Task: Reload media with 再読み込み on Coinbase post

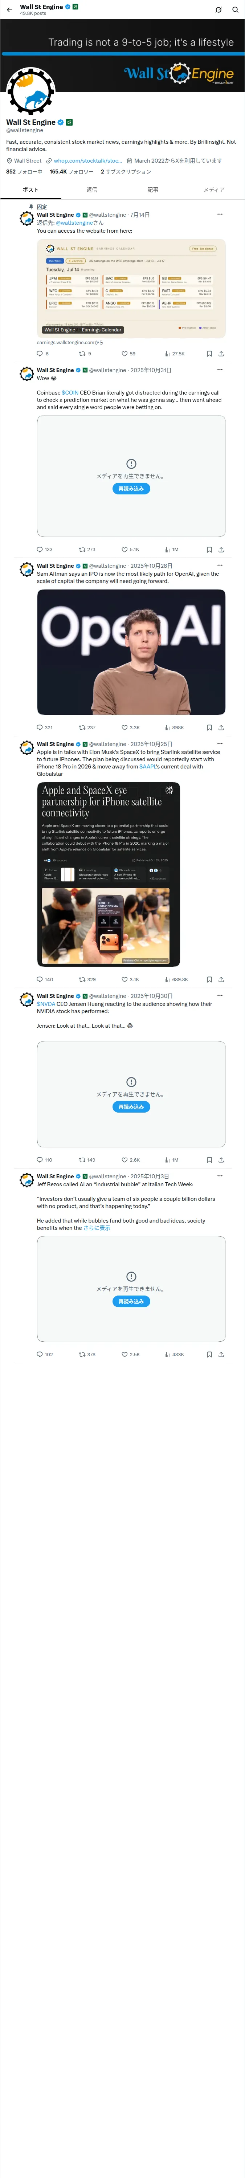Action: [x=131, y=489]
